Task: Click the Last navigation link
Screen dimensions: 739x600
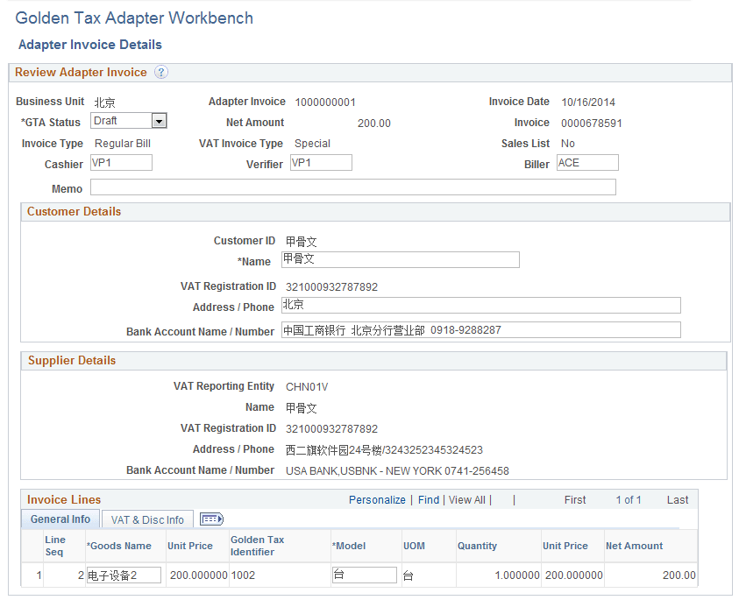Action: [x=677, y=499]
